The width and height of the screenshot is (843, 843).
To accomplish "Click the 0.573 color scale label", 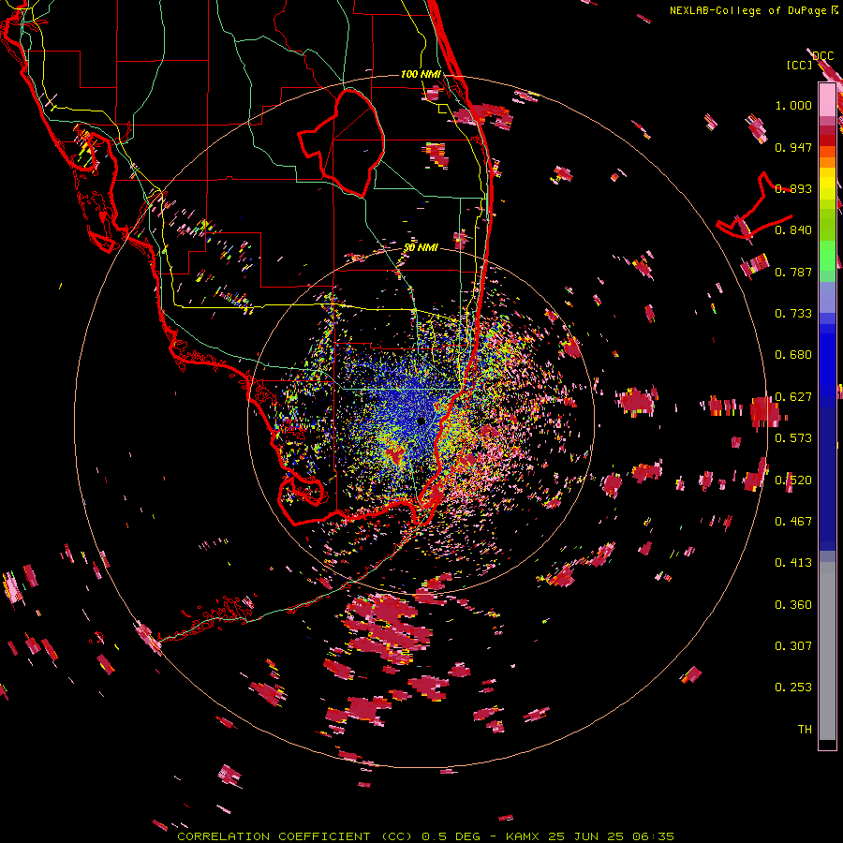I will point(793,438).
